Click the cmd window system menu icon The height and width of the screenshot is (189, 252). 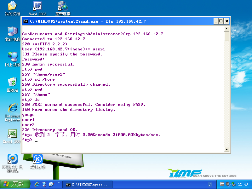point(26,21)
